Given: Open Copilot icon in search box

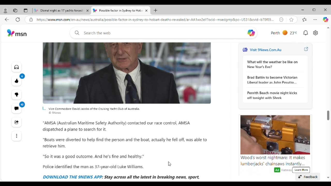Looking at the screenshot, I should pyautogui.click(x=251, y=33).
